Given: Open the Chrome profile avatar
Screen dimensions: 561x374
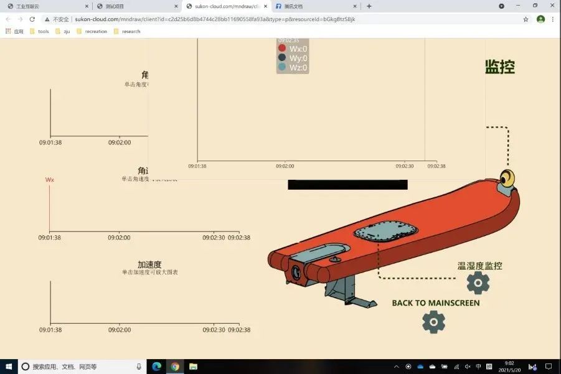Looking at the screenshot, I should tap(540, 19).
